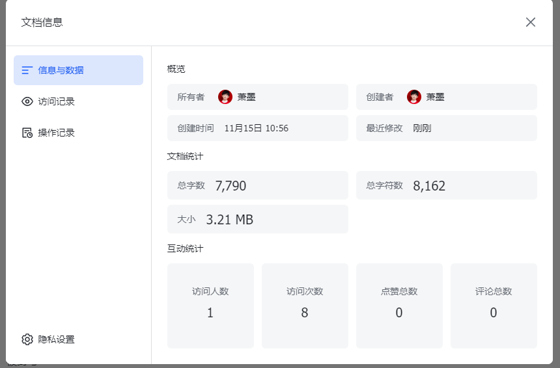Open the 操作记录 tab
The image size is (560, 368).
[x=56, y=133]
